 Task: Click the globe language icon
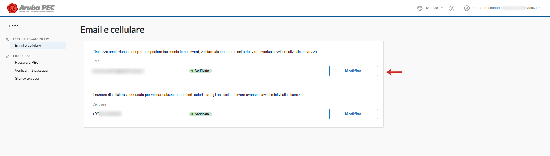[420, 8]
